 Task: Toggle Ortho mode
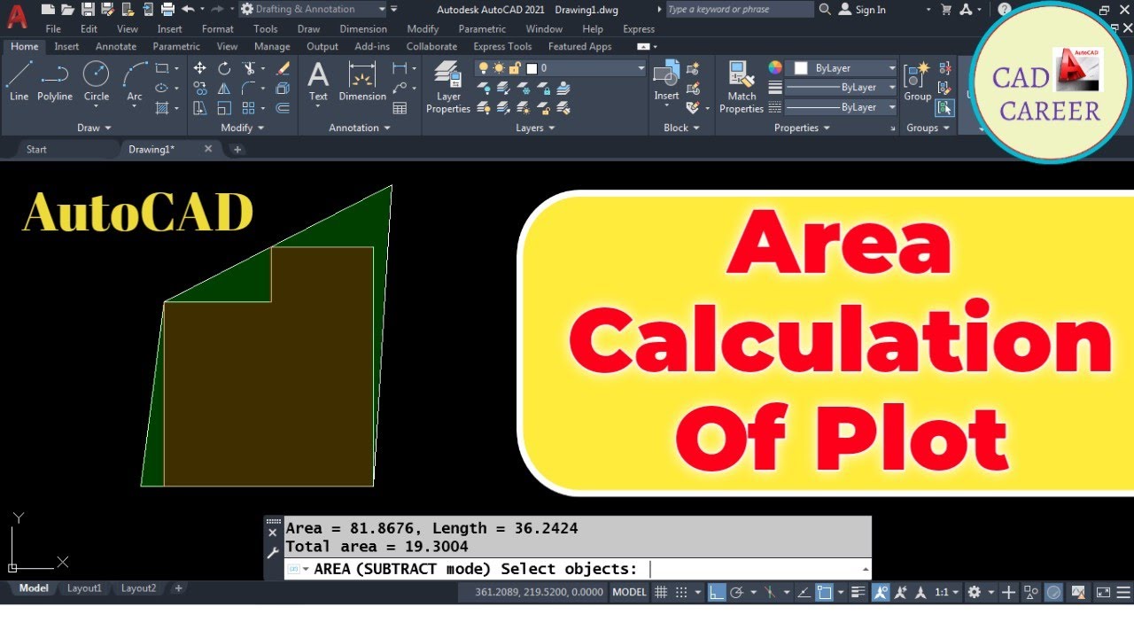click(x=717, y=592)
